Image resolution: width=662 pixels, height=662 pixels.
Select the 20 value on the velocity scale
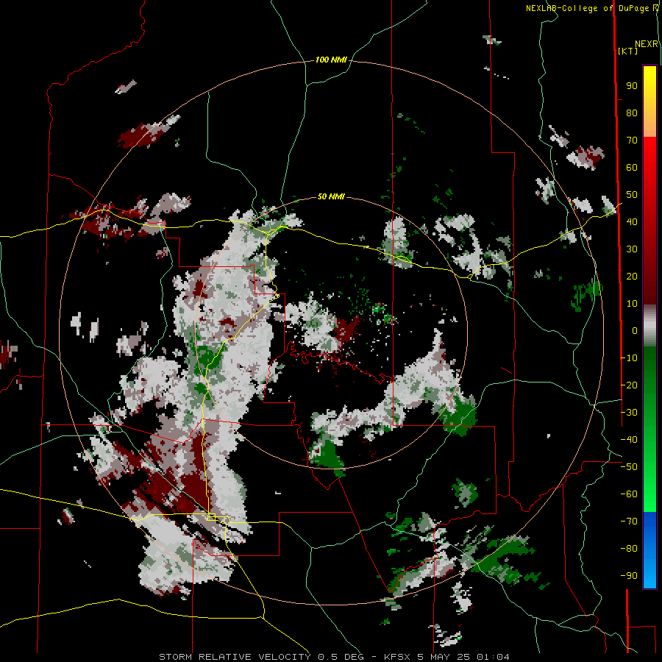click(x=632, y=277)
